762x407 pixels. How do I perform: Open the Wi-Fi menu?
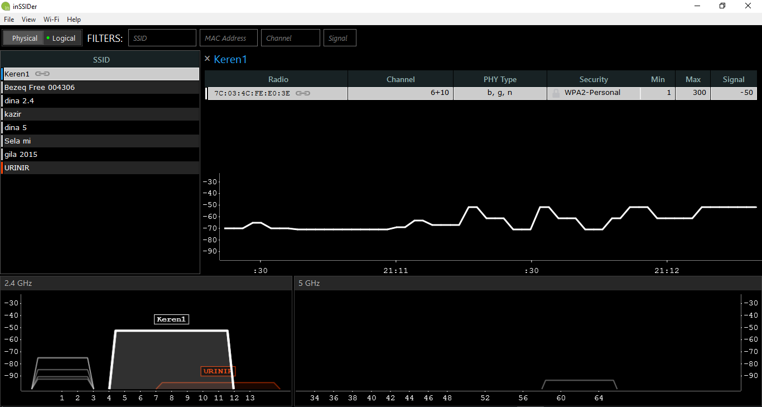point(51,20)
